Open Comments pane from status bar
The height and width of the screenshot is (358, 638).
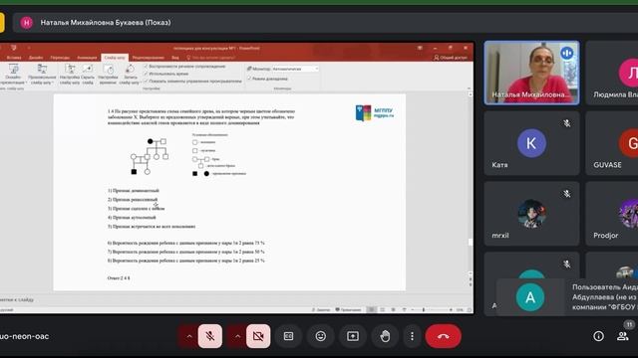click(x=348, y=309)
